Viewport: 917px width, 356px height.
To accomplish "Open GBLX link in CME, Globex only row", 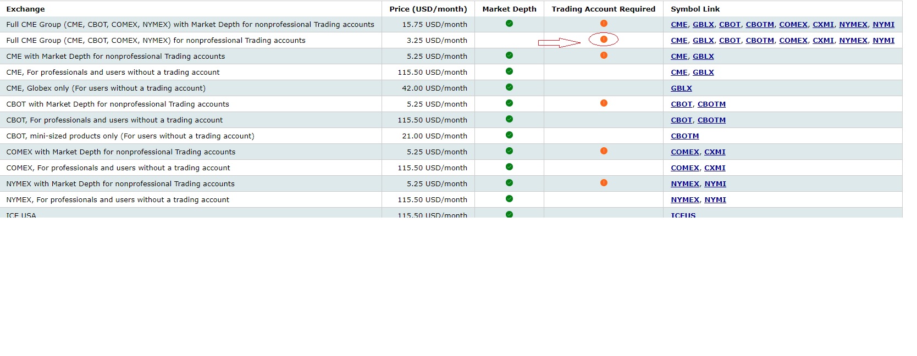I will point(681,88).
